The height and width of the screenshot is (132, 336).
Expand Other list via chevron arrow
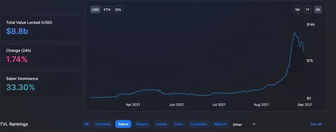click(254, 124)
